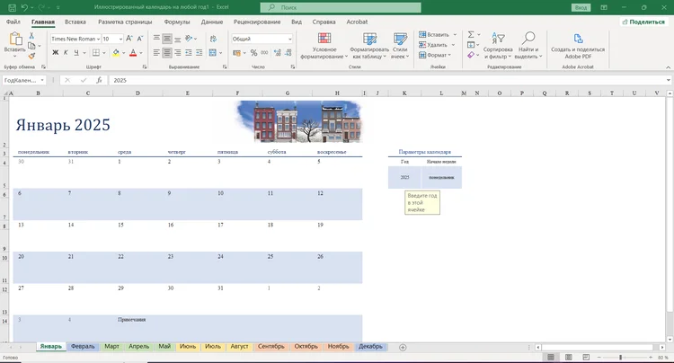Open Format as Table (Форматировать как таблицу)
Screen dimensions: 674x363
click(369, 46)
